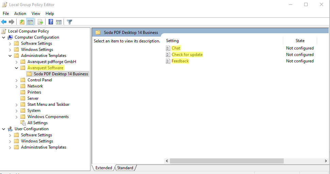
Task: Click the Up one level folder icon
Action: click(x=22, y=22)
